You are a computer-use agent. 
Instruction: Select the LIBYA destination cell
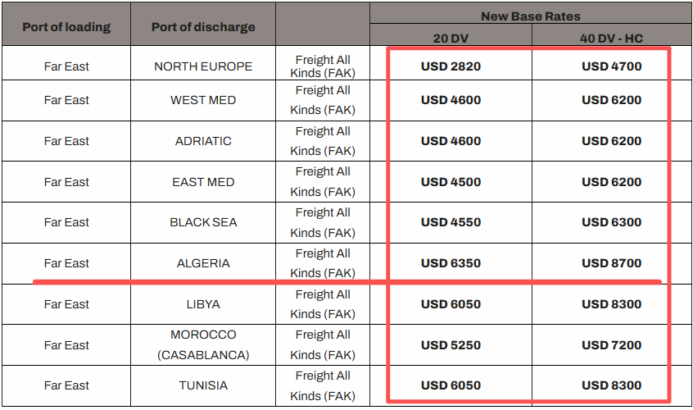(x=203, y=304)
